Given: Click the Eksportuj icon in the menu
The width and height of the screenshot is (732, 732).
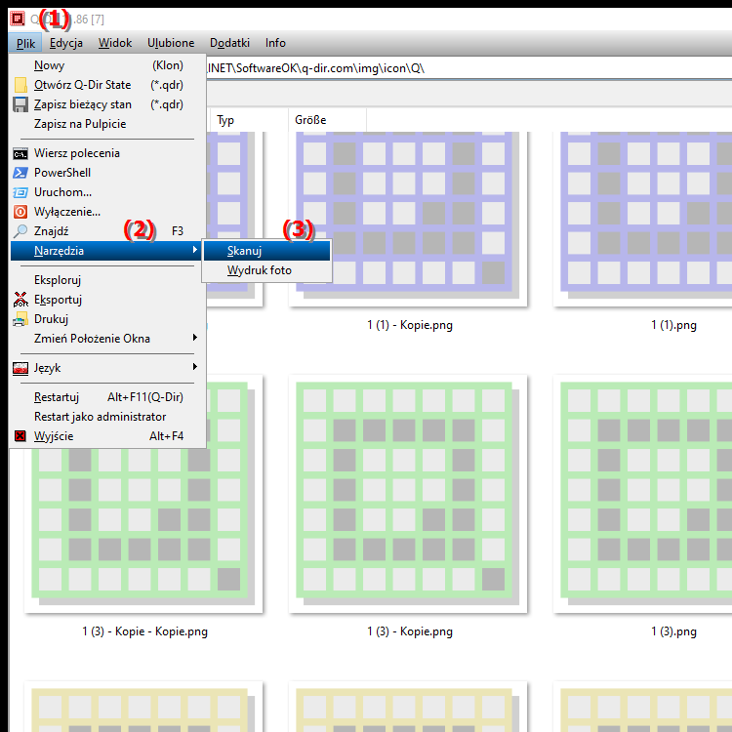Looking at the screenshot, I should (x=20, y=300).
